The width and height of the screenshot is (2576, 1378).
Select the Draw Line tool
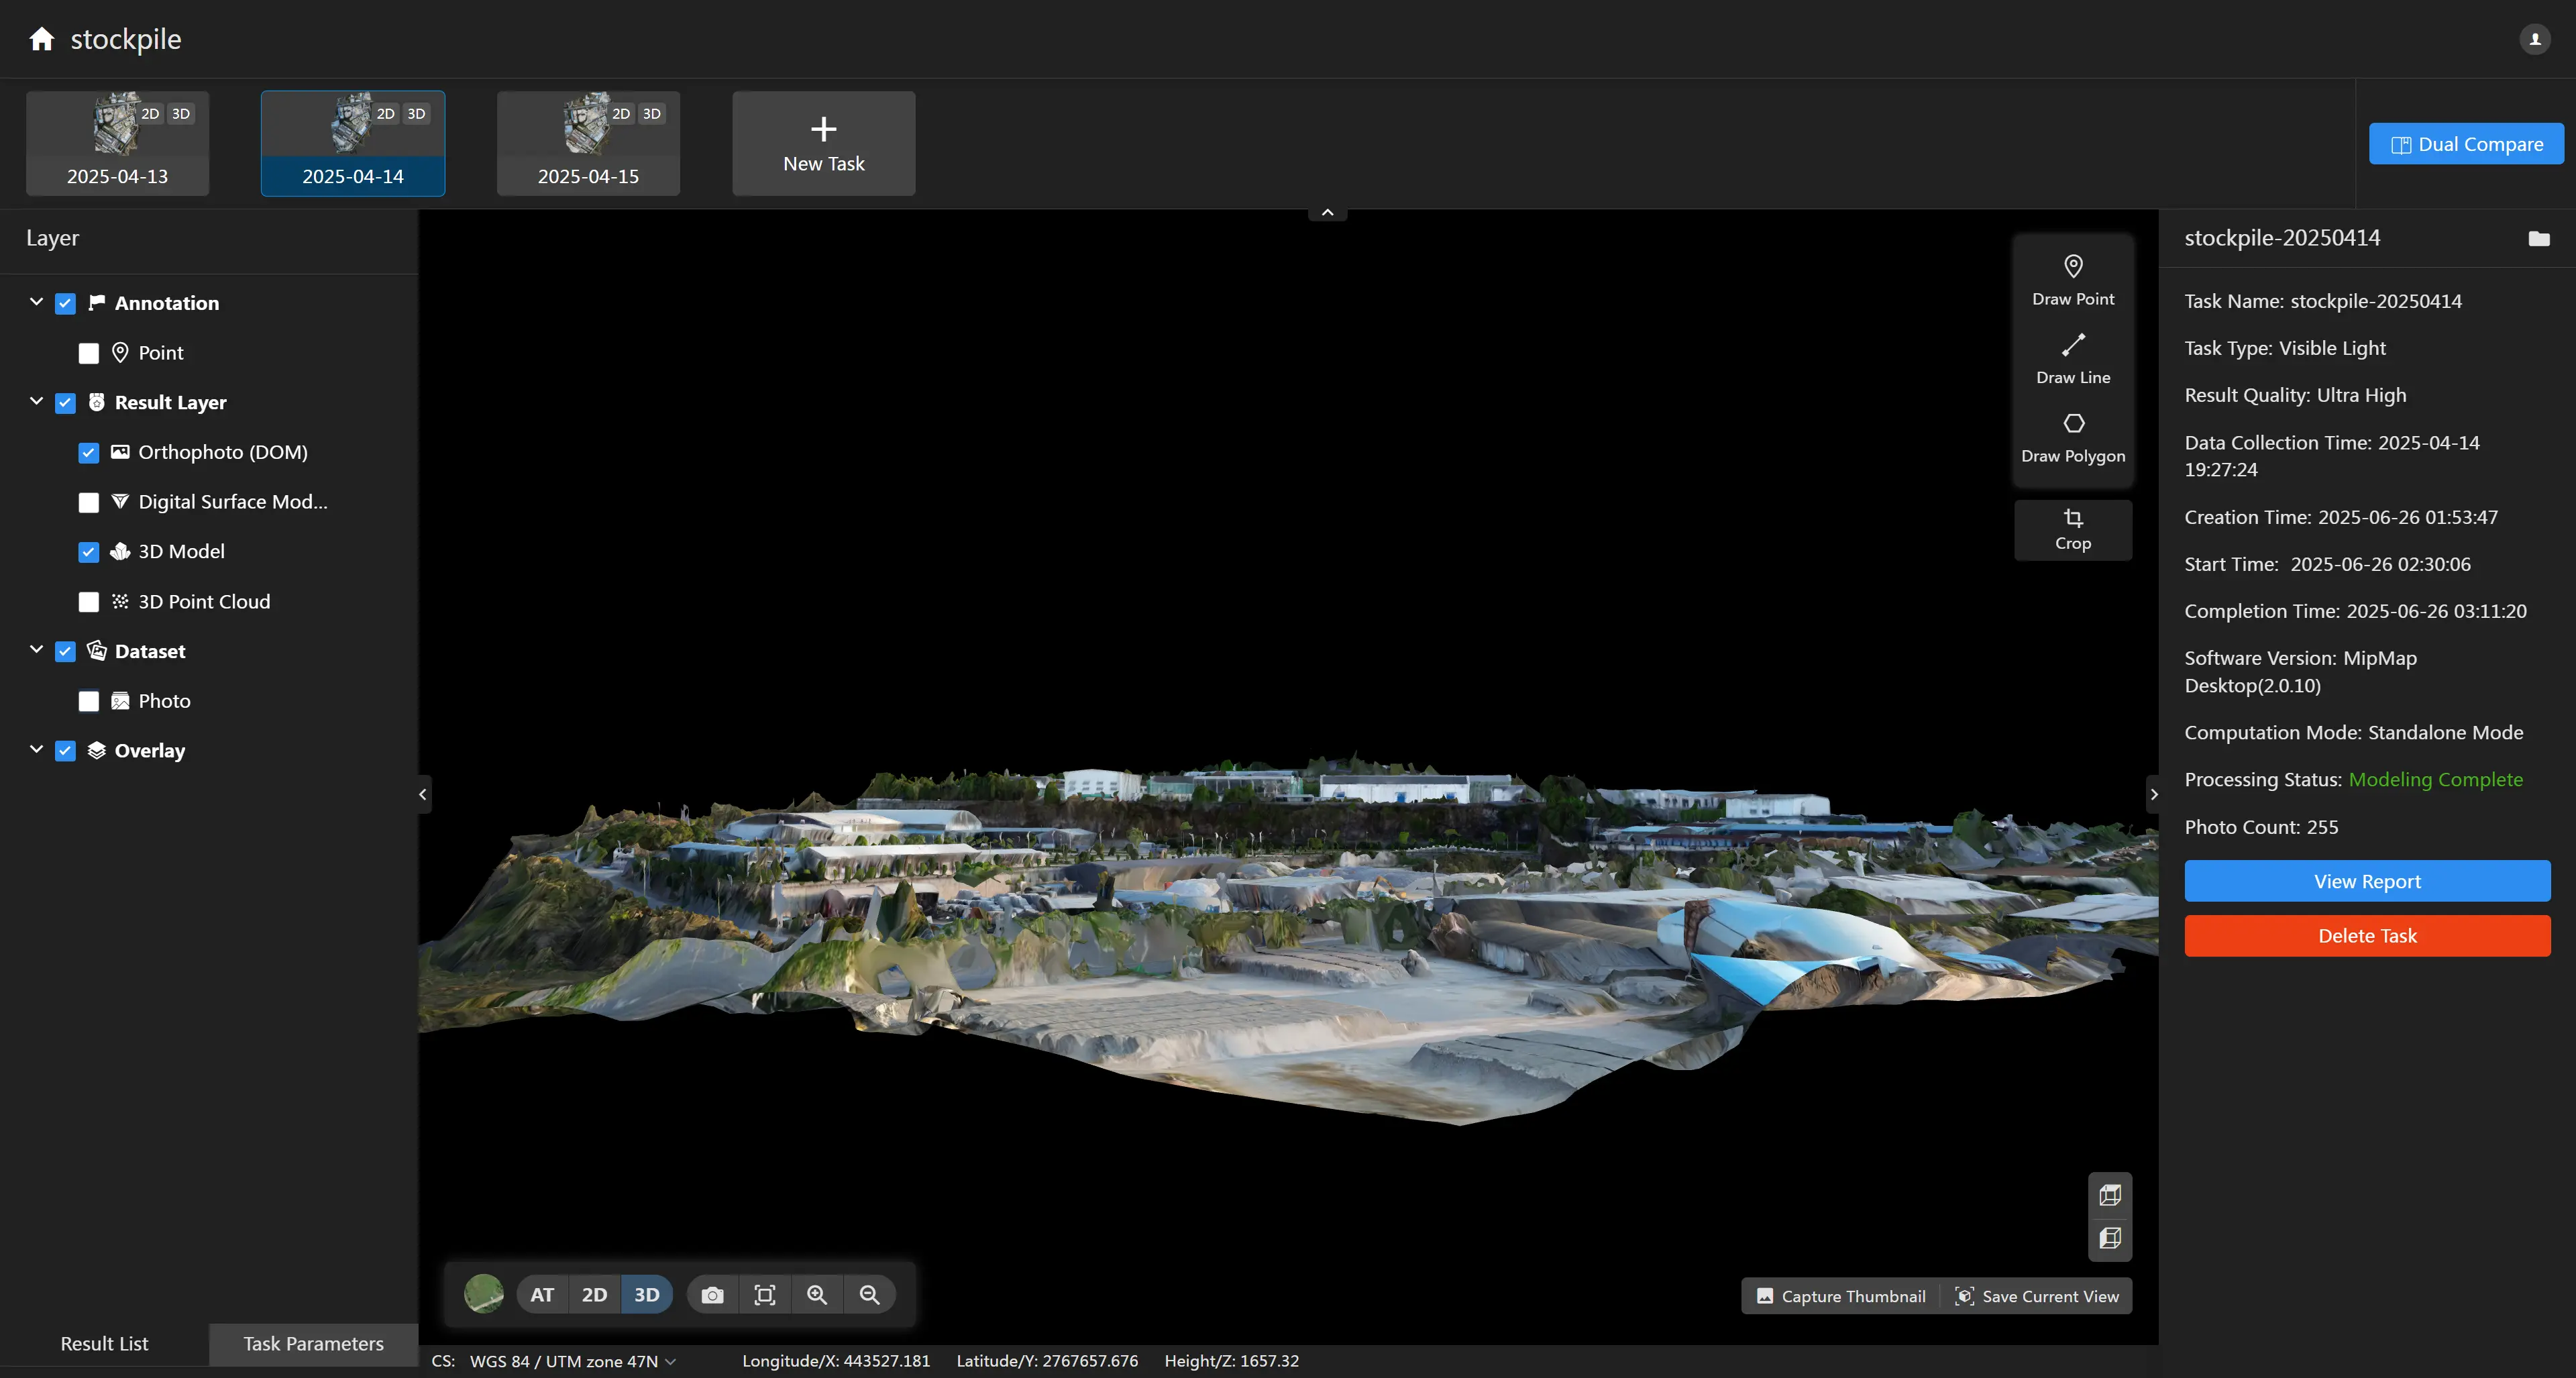tap(2072, 358)
